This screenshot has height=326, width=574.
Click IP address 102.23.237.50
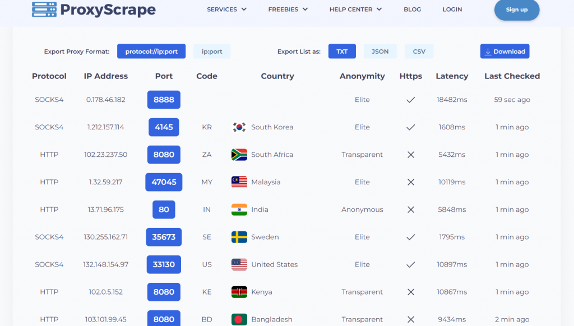tap(106, 155)
